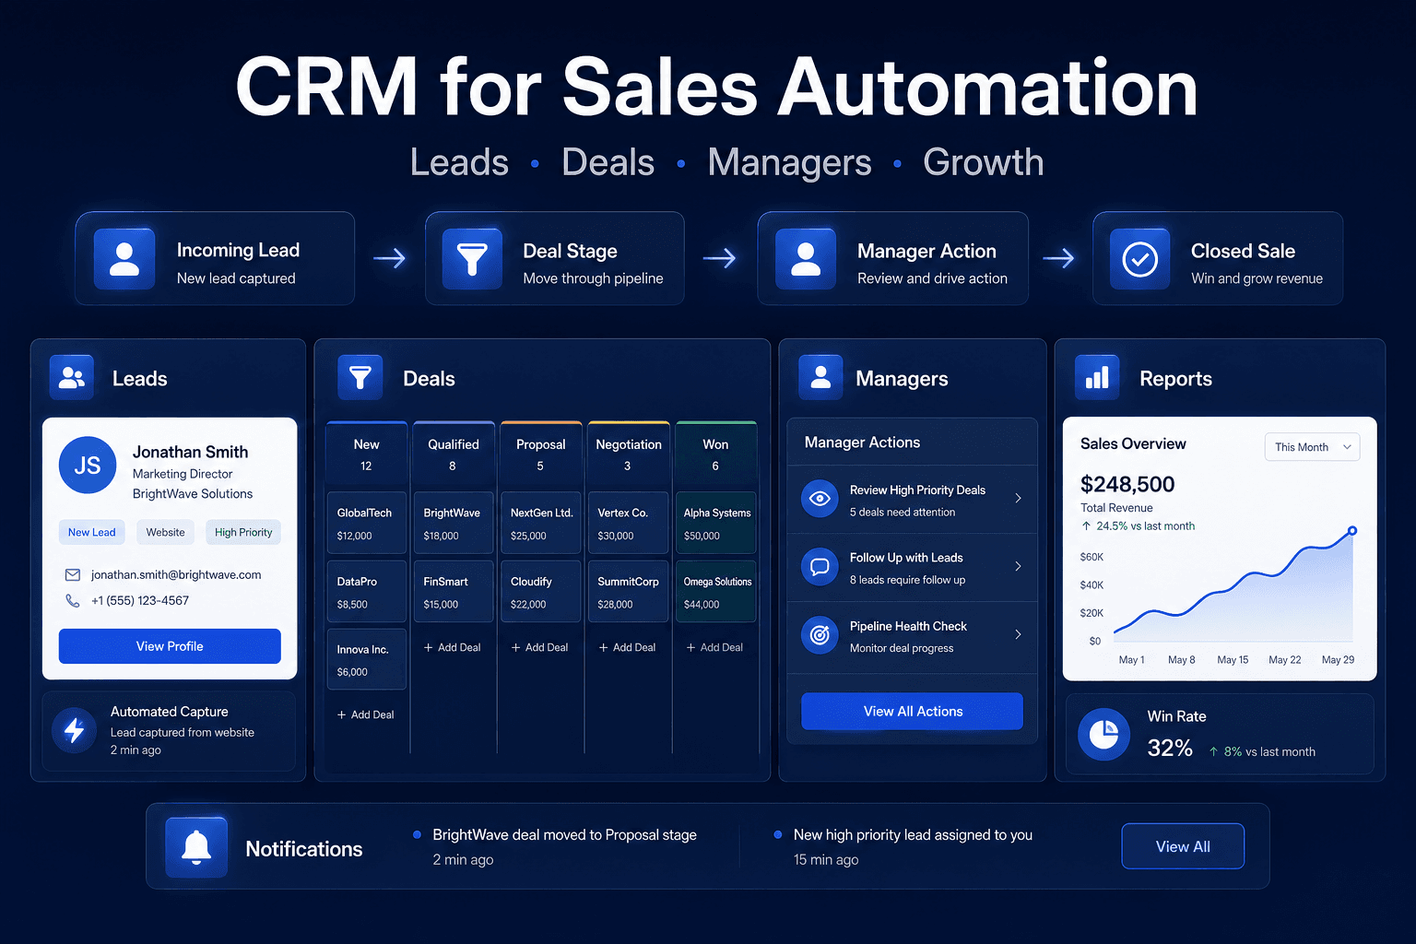
Task: Click the Incoming Lead person icon
Action: point(124,259)
